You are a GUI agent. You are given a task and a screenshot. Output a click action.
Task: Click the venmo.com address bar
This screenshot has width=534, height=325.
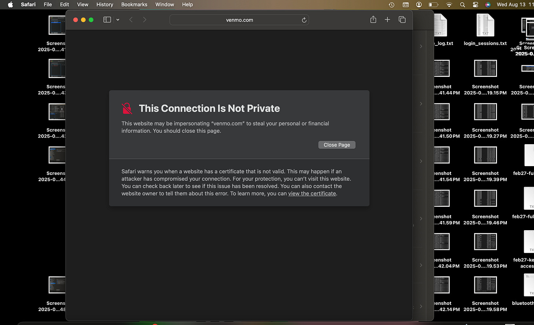(x=239, y=20)
